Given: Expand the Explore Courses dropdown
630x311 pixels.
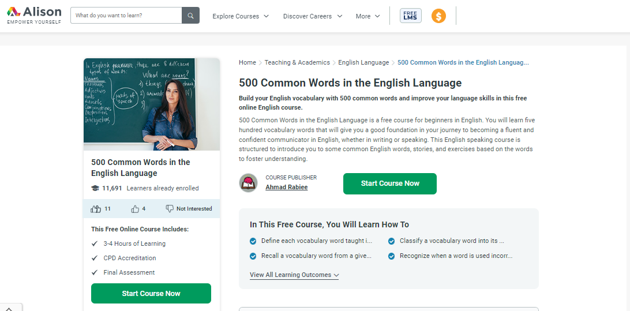Looking at the screenshot, I should coord(241,16).
